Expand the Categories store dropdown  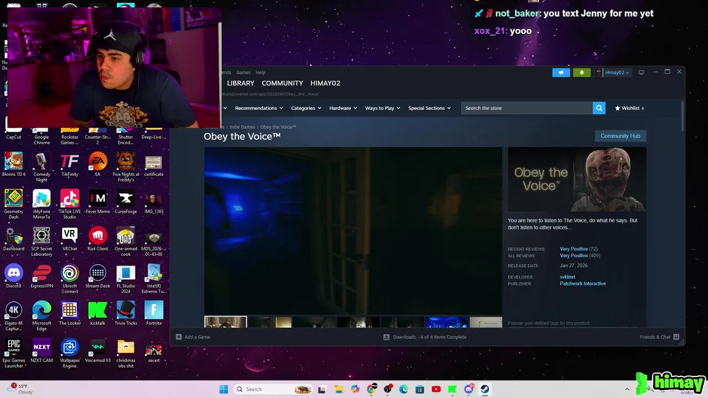(306, 108)
